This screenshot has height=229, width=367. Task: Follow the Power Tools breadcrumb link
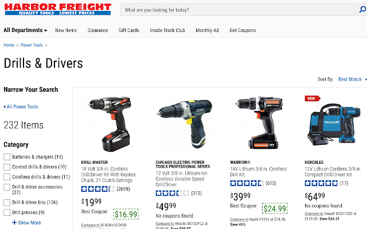click(32, 45)
